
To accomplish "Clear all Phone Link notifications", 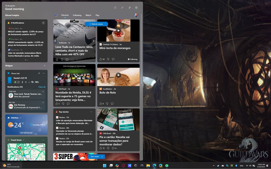I will tap(42, 87).
